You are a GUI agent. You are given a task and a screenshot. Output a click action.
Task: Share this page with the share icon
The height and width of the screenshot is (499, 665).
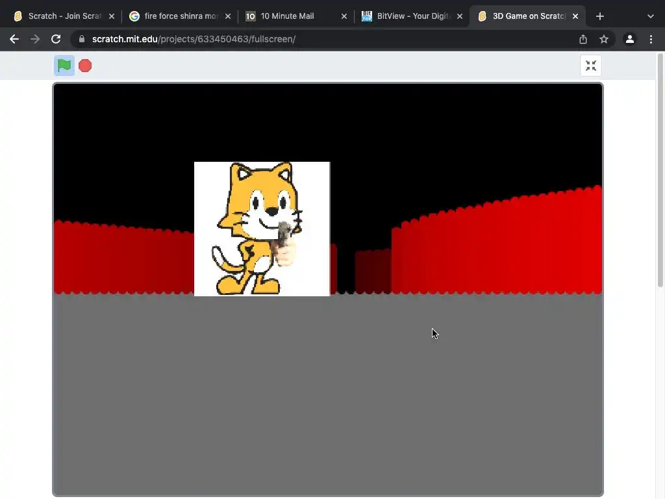click(x=583, y=39)
